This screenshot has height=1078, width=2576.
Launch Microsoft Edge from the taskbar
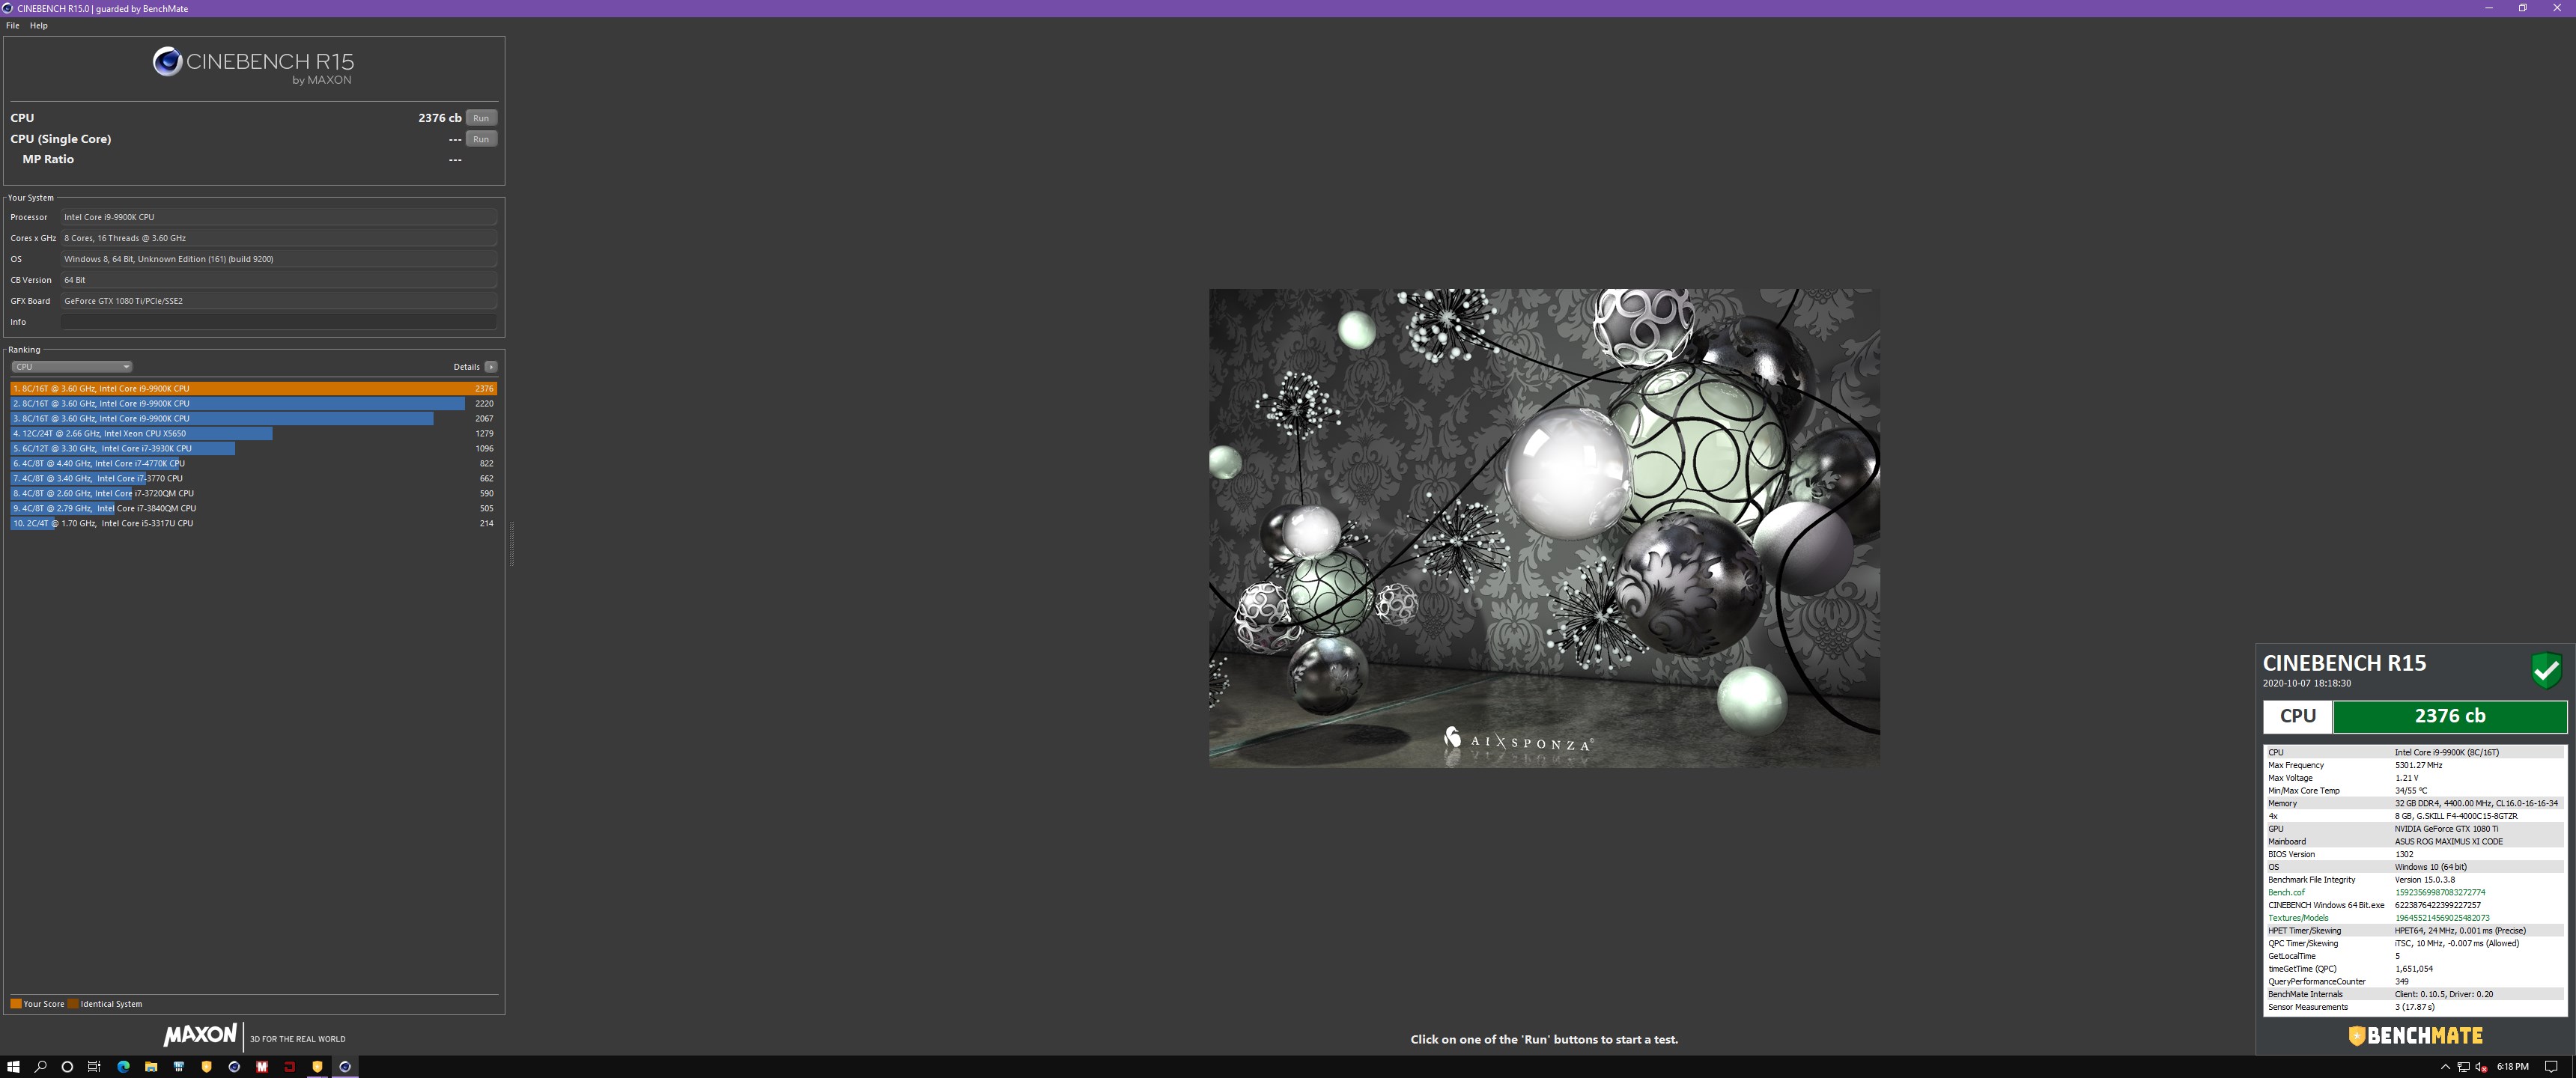pyautogui.click(x=123, y=1067)
